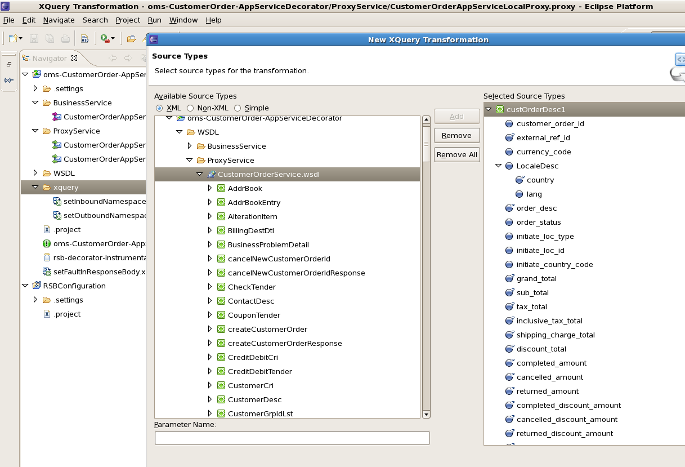This screenshot has width=685, height=467.
Task: Collapse the custOrderDesc1 selected type
Action: coord(488,109)
